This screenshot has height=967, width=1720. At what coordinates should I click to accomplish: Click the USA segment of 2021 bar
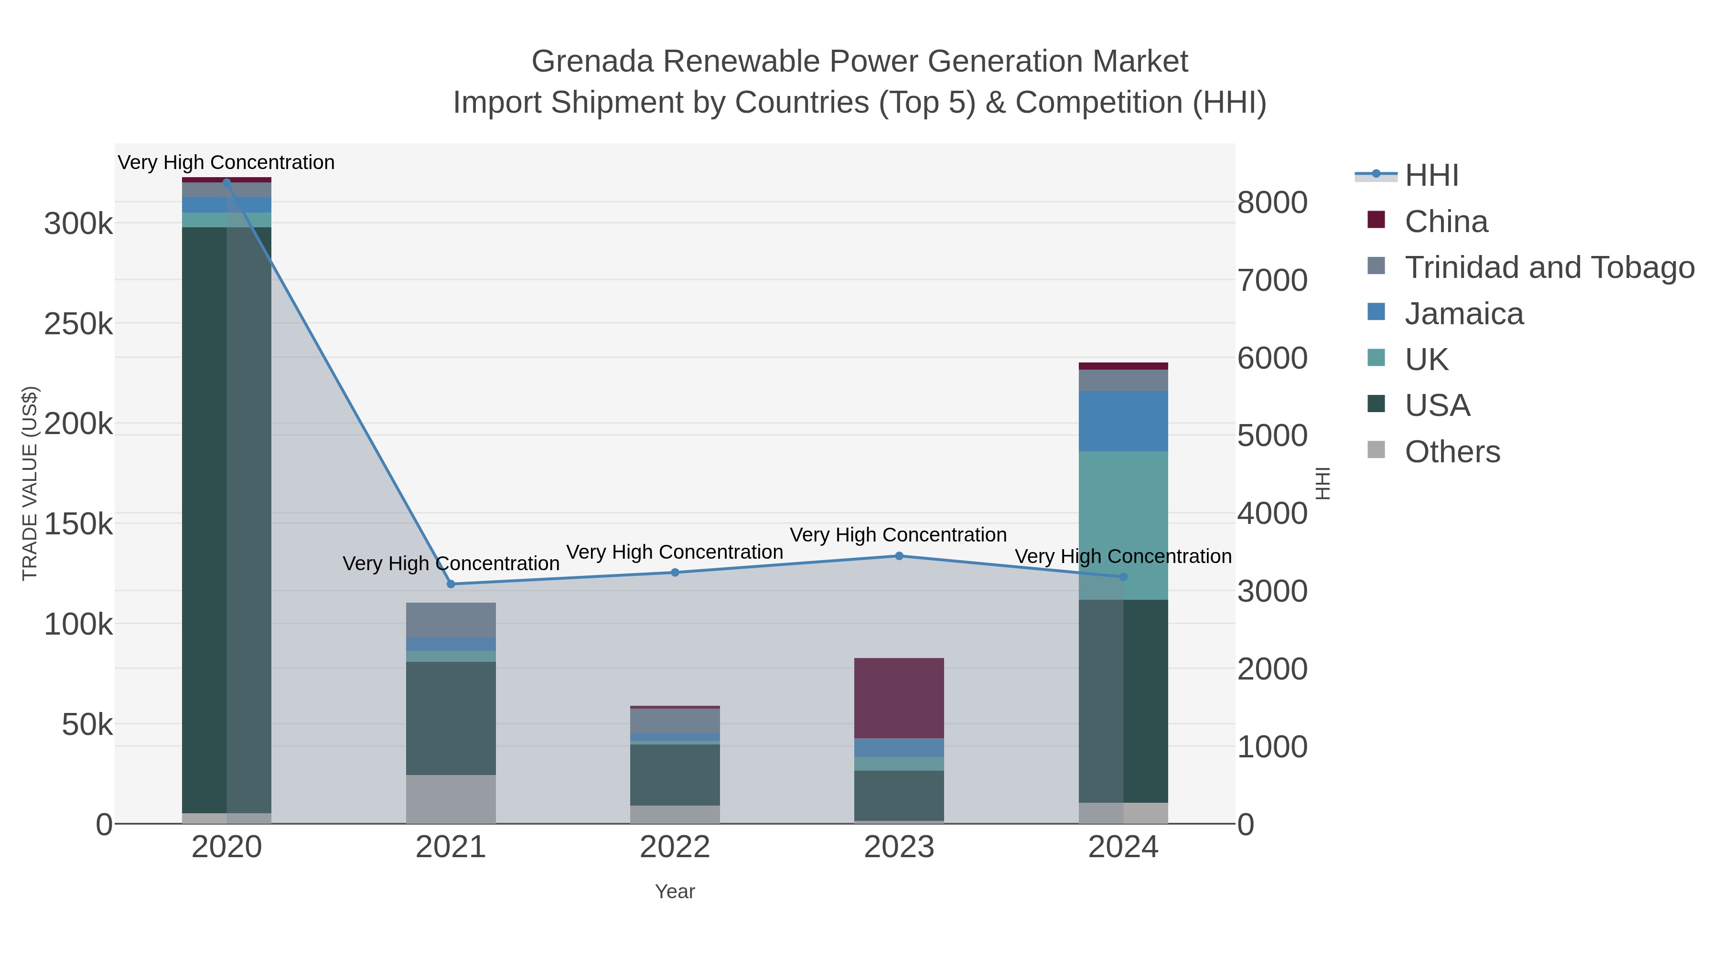(451, 718)
